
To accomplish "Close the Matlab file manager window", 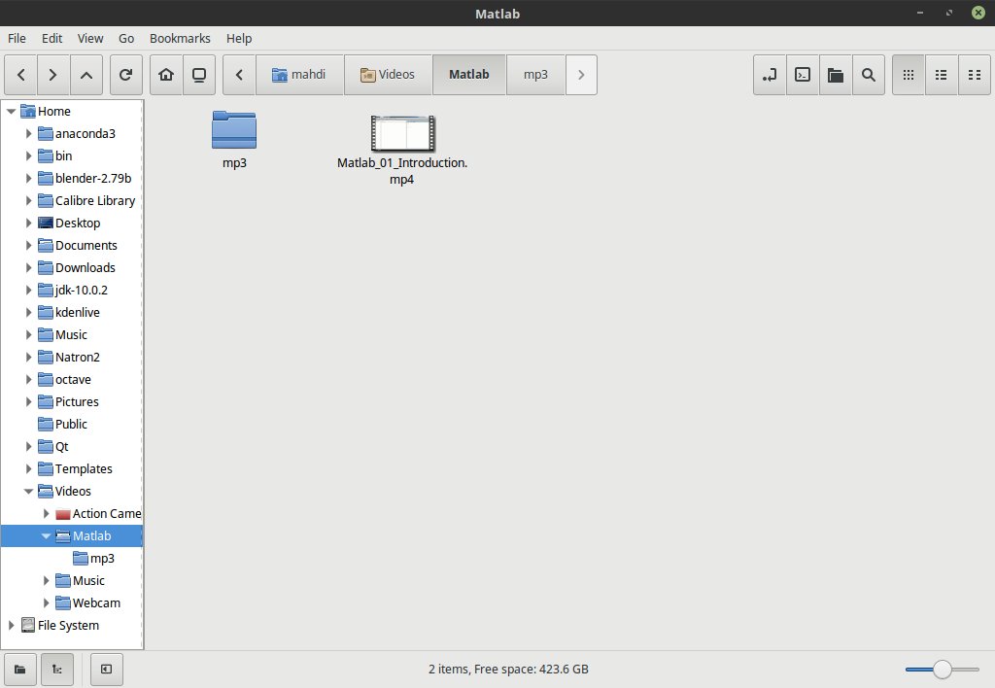I will pos(978,13).
